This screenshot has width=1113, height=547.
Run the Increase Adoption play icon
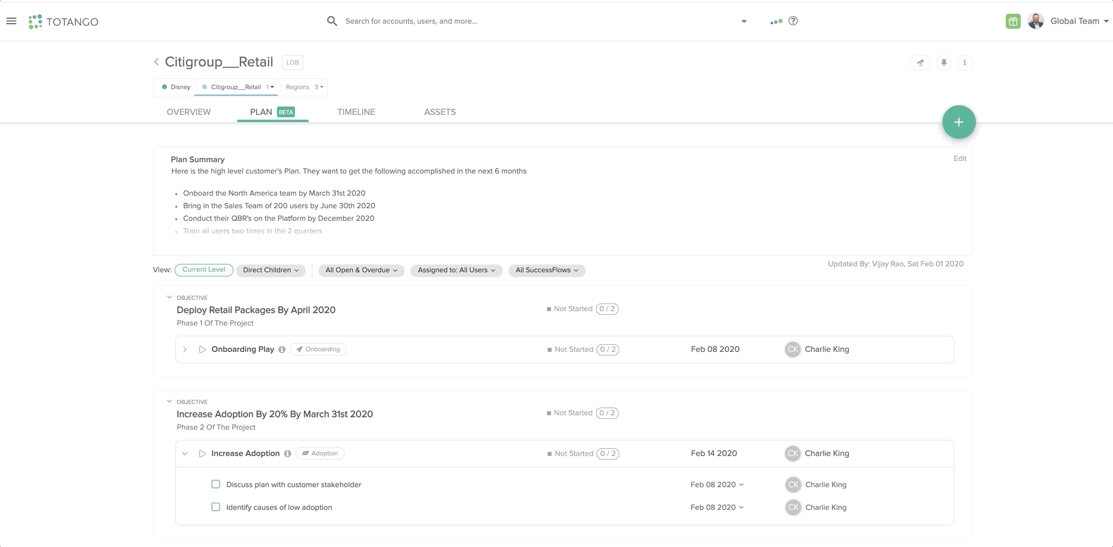[x=202, y=454]
